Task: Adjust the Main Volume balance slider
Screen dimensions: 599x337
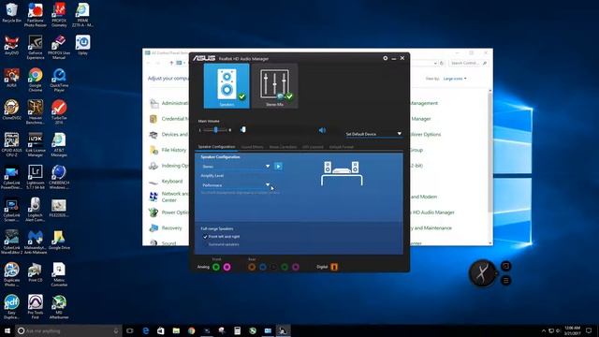Action: [216, 130]
